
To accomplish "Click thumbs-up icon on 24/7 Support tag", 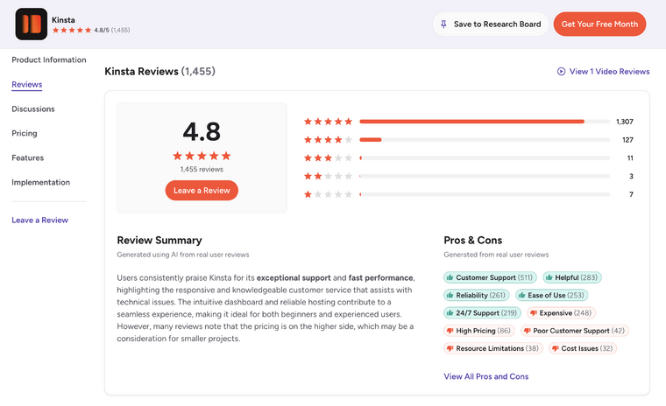I will pos(450,313).
